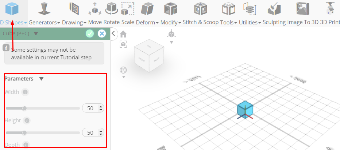340x150 pixels.
Task: Cancel cube with blue X button
Action: [102, 33]
